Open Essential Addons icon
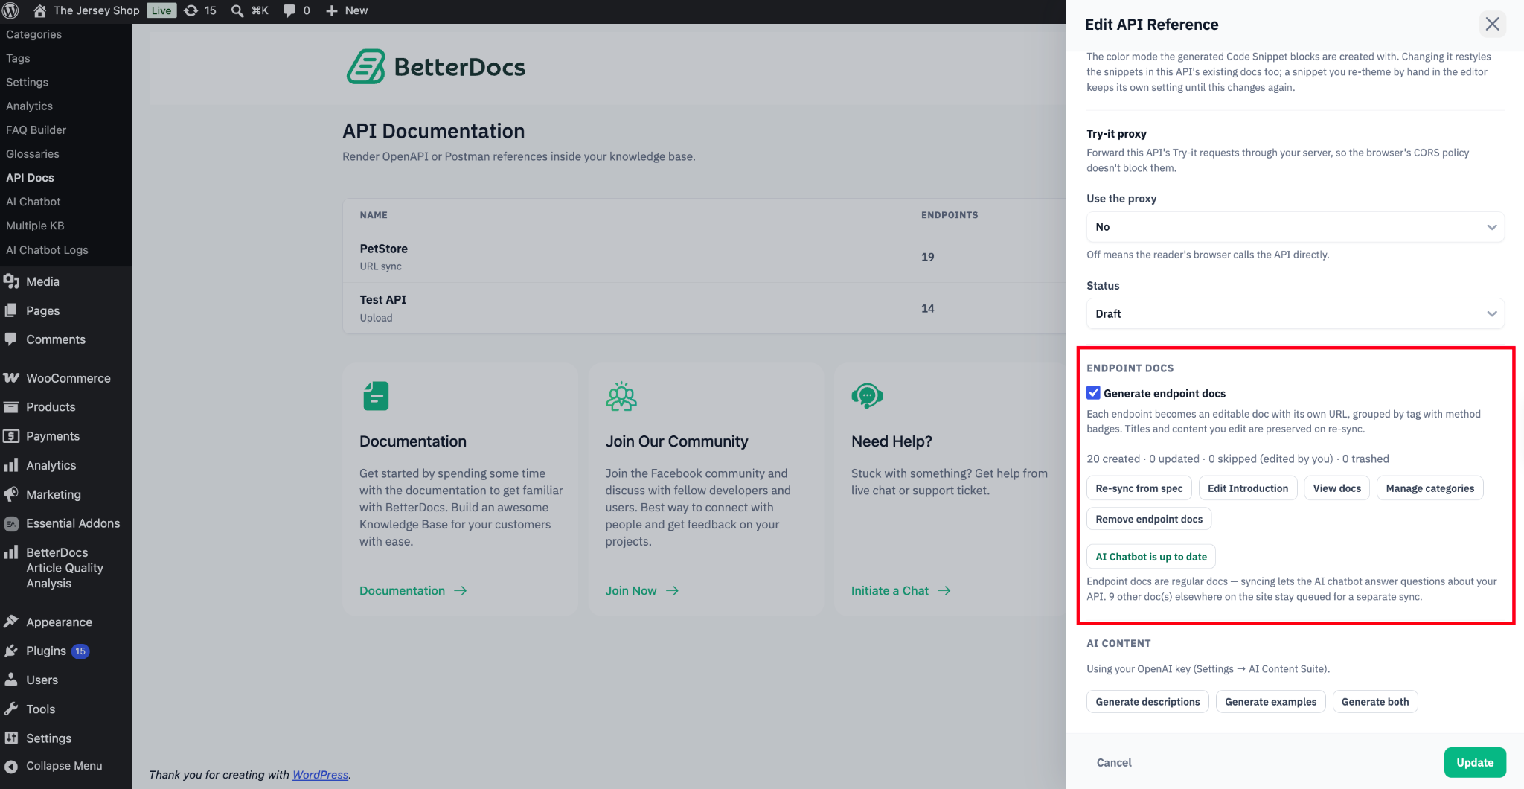Viewport: 1524px width, 789px height. pyautogui.click(x=11, y=523)
